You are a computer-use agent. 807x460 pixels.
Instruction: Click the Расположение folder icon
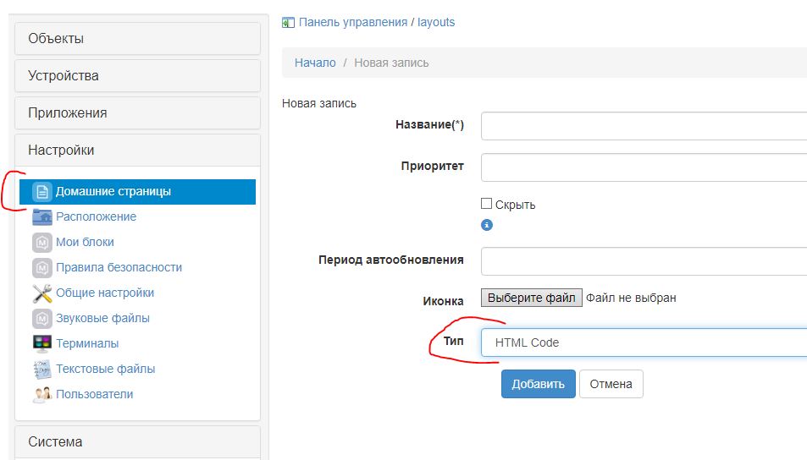click(x=42, y=217)
